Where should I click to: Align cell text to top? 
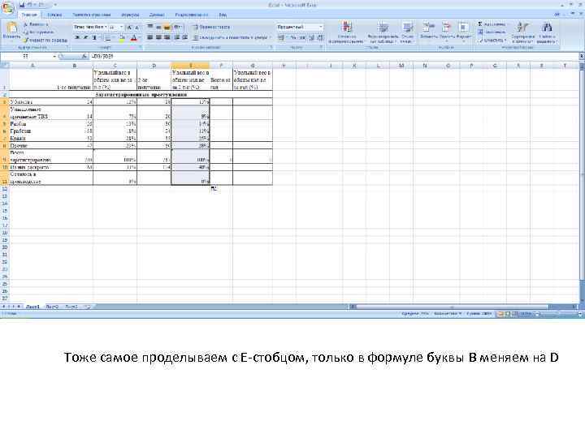coord(150,28)
